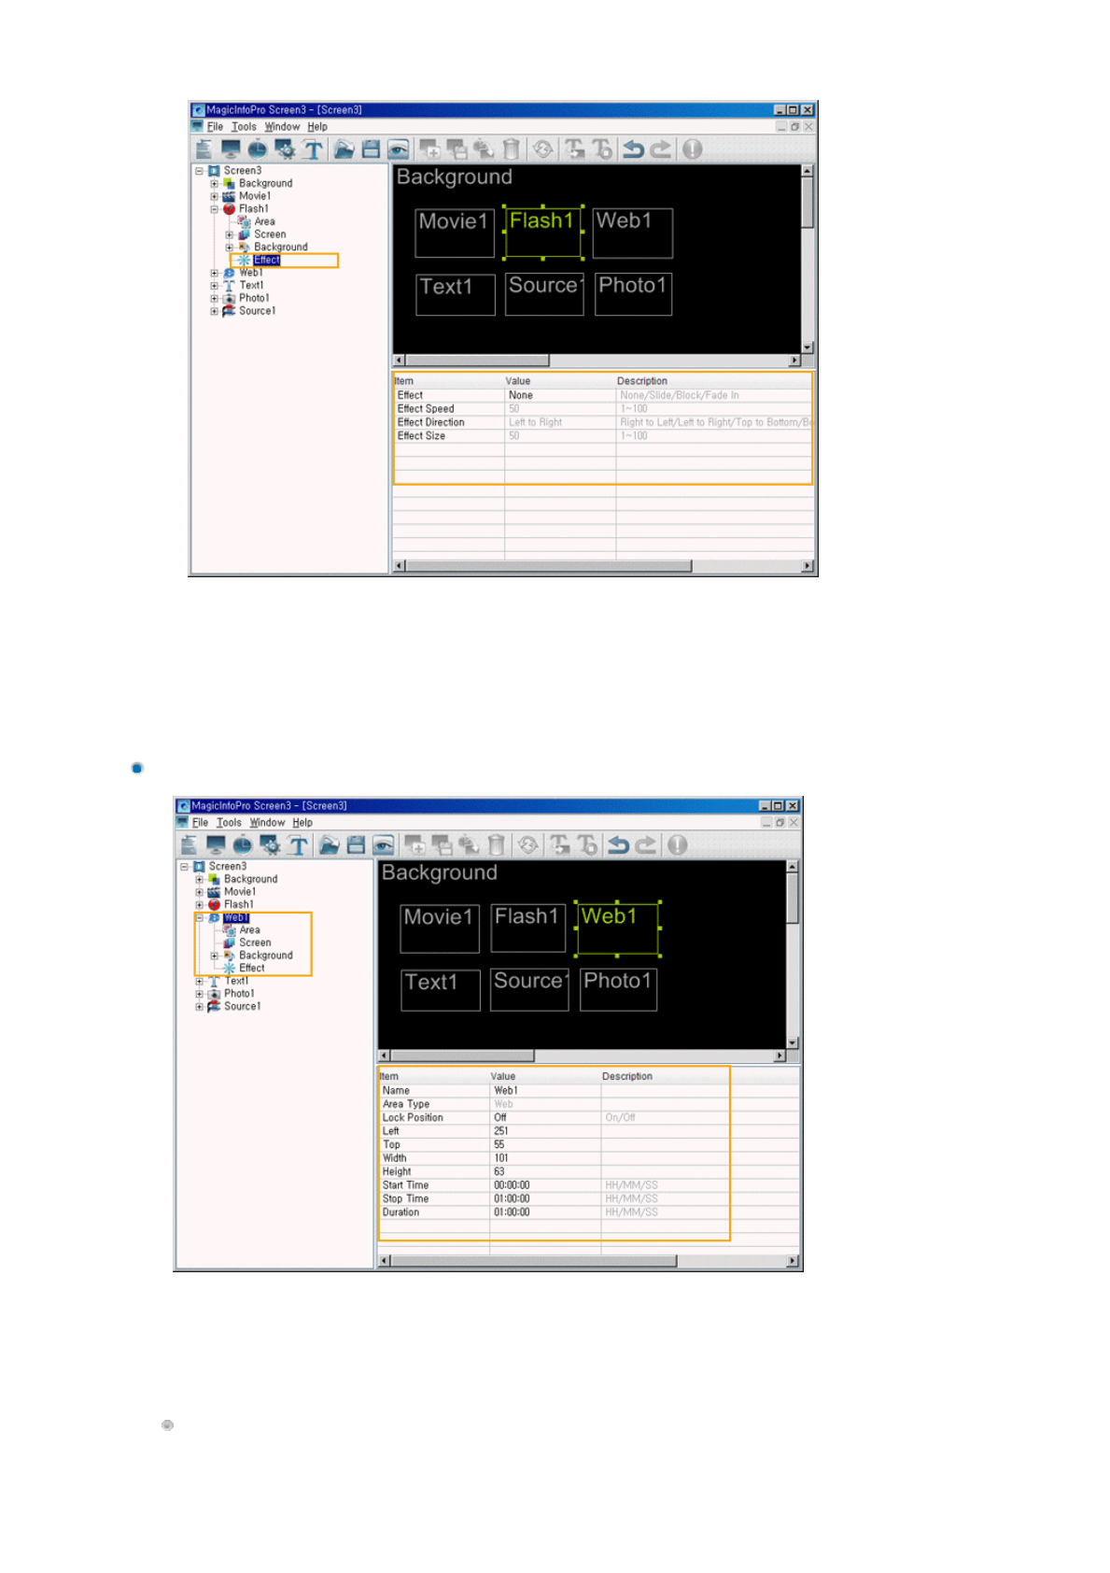
Task: Click upper property table scrollbar left arrow
Action: click(x=400, y=566)
